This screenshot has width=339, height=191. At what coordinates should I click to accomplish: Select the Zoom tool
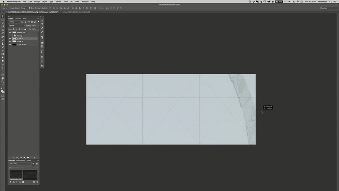(x=3, y=82)
